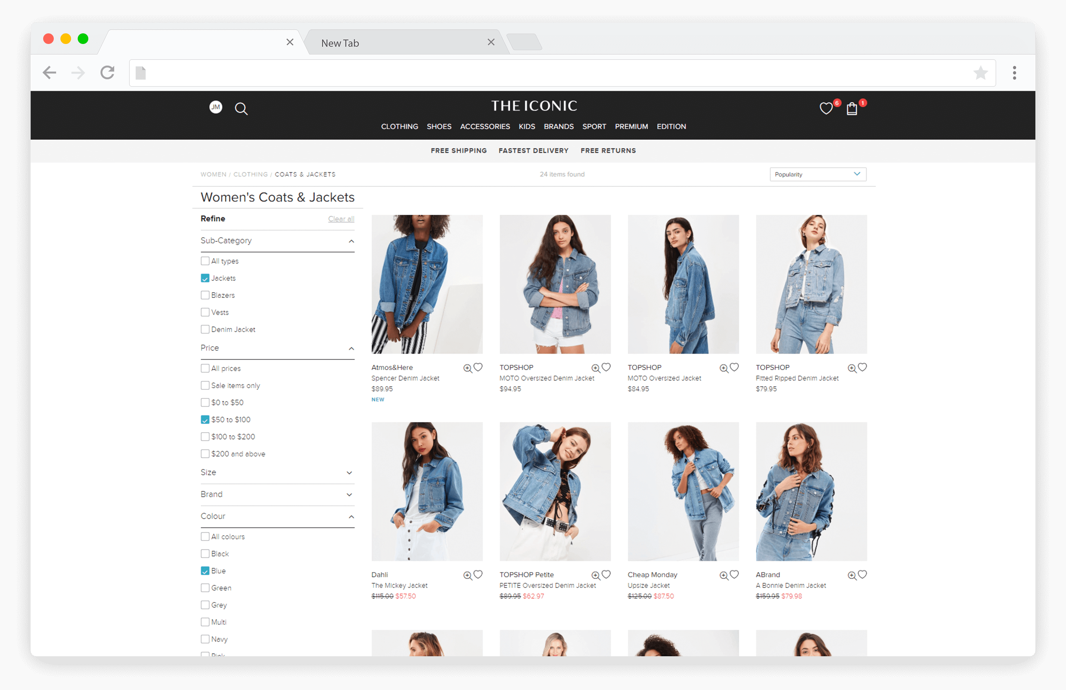Open THE ICONIC home logo
The width and height of the screenshot is (1066, 690).
pos(534,106)
